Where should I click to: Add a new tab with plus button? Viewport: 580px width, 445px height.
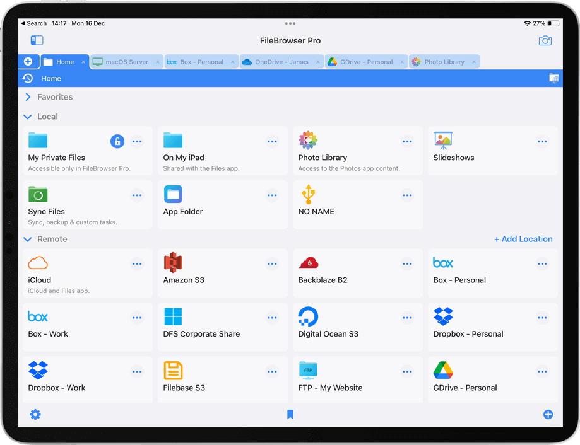click(28, 61)
